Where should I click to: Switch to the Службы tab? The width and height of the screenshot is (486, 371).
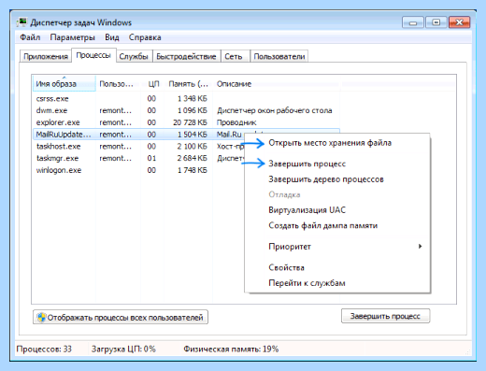point(134,56)
